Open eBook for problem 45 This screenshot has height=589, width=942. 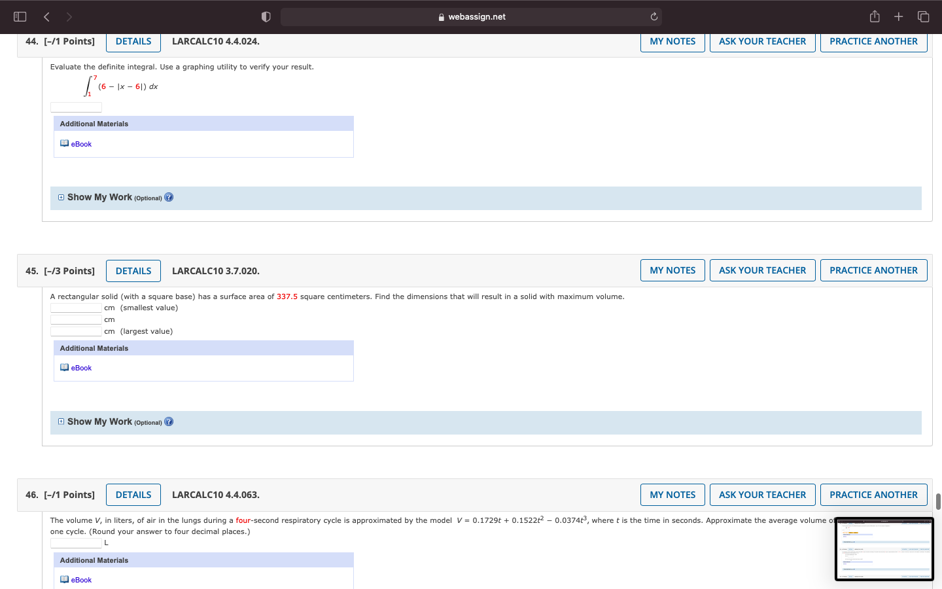(80, 367)
